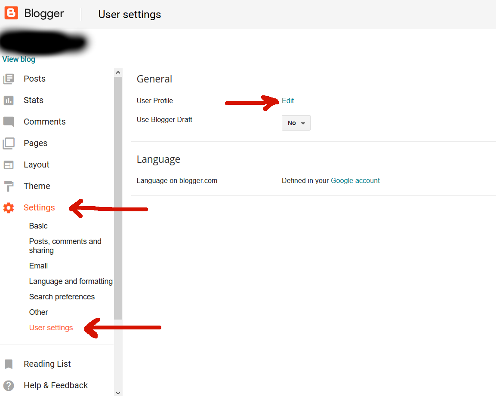The image size is (496, 396).
Task: Open Basic settings
Action: (38, 226)
